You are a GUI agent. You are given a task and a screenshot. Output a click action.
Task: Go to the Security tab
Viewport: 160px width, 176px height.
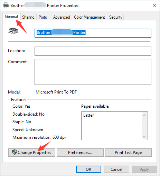coord(115,17)
